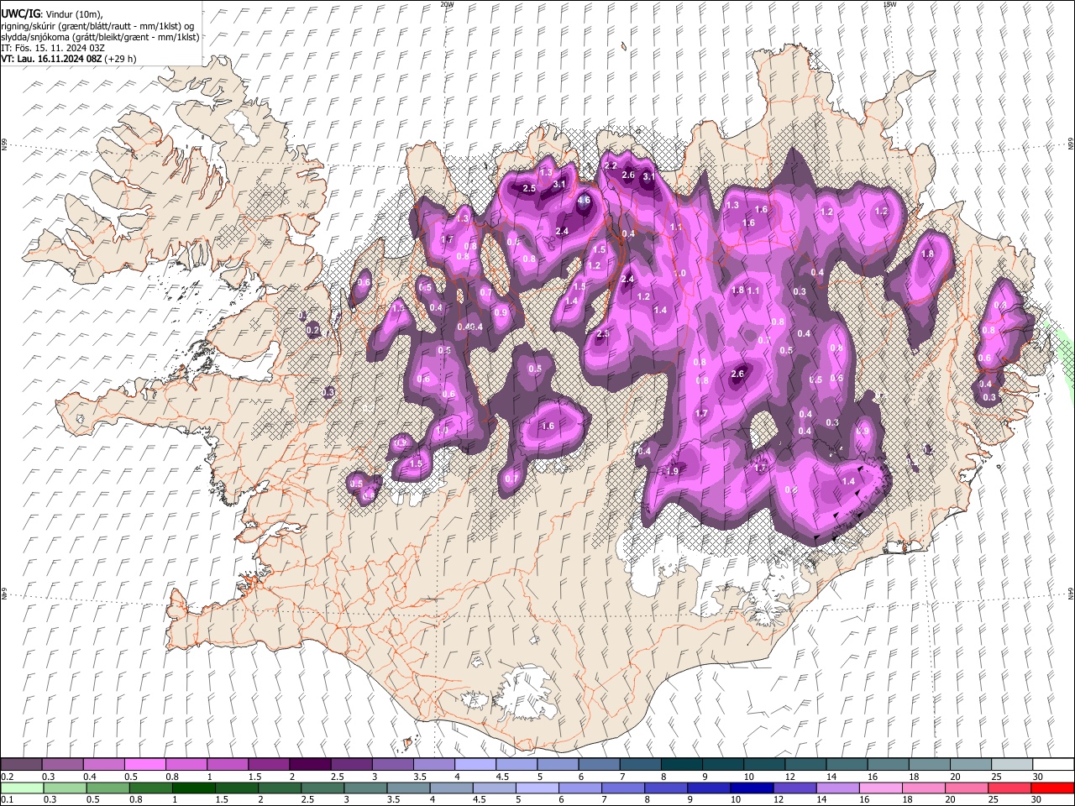Pick the lavender 4 swatch in snow scale
The height and width of the screenshot is (806, 1075).
pyautogui.click(x=475, y=765)
